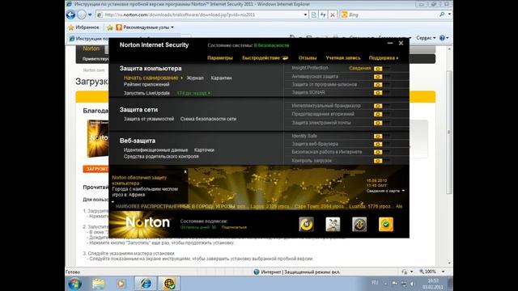
Task: Toggle the Контроль загрузок switch
Action: click(381, 161)
